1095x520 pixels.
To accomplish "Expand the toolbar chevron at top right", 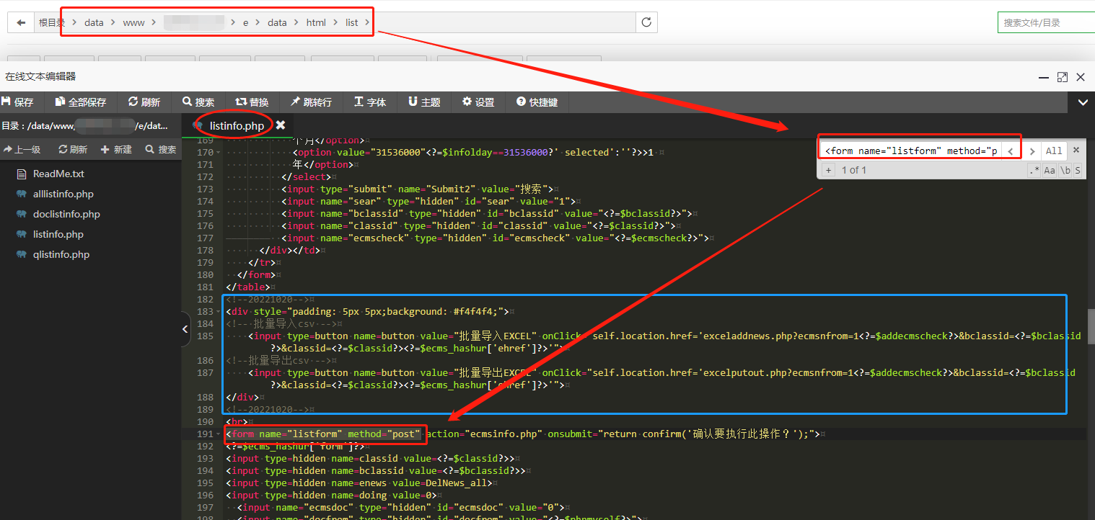I will pos(1083,102).
